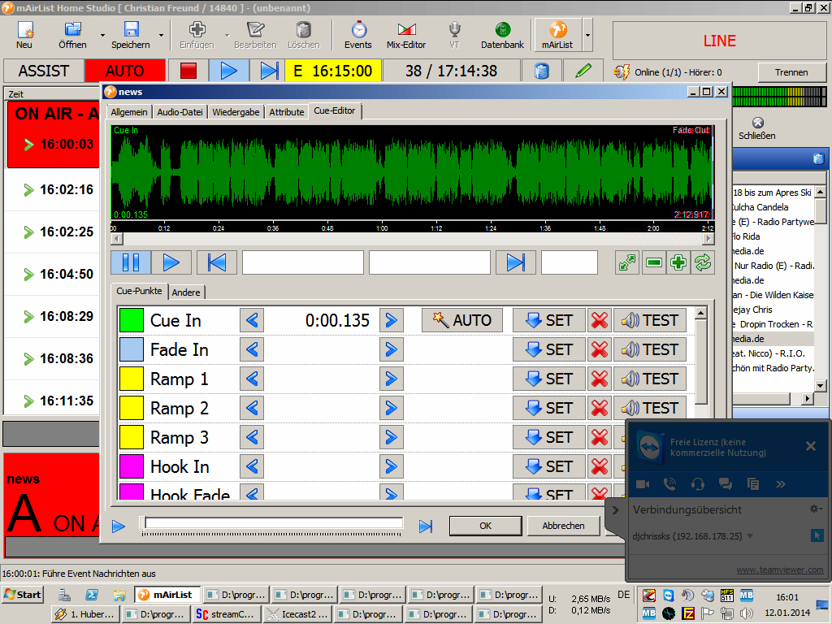Nudge Ramp 3 backward arrow
This screenshot has width=832, height=624.
click(x=252, y=437)
